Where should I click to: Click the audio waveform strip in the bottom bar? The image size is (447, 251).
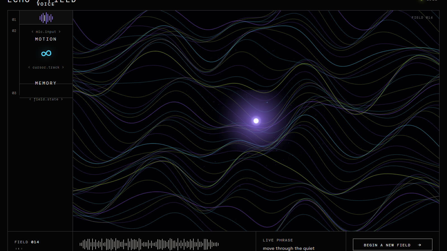(149, 244)
